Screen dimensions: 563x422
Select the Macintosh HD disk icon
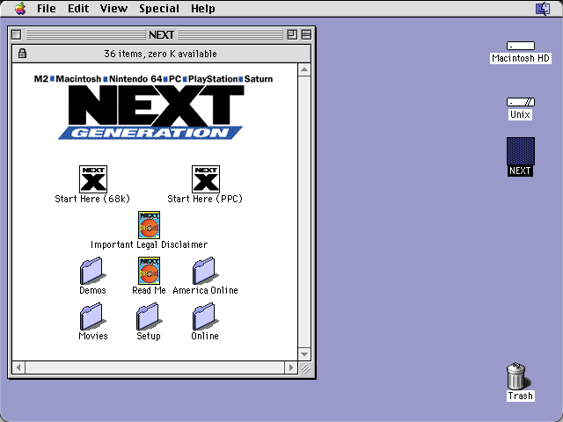tap(521, 46)
